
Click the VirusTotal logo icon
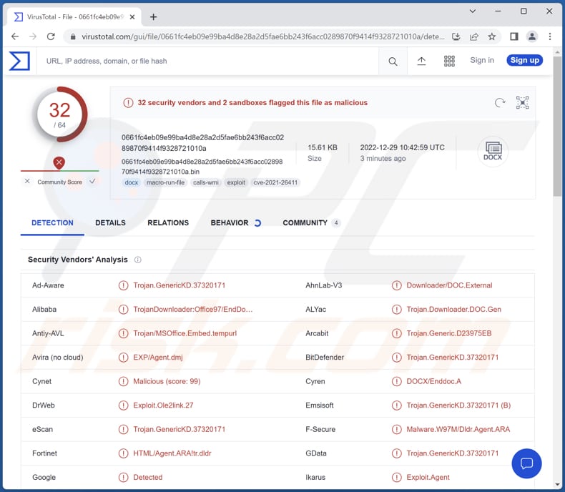(19, 61)
